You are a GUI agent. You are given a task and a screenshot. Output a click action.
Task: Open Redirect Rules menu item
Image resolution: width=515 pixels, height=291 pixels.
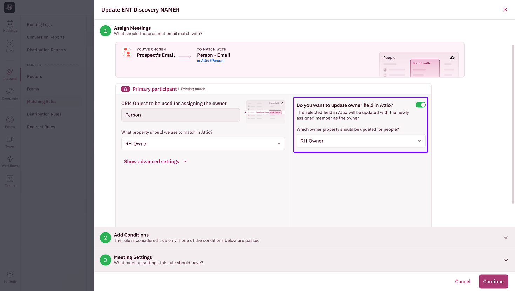41,127
